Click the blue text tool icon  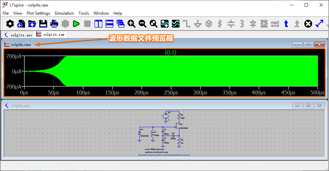click(x=286, y=24)
